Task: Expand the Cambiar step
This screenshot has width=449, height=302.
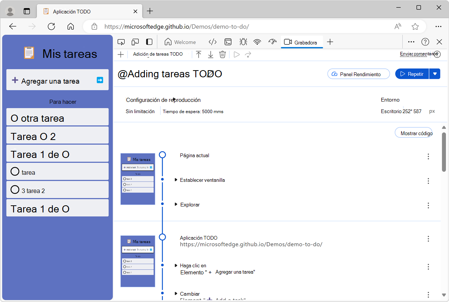Action: point(176,294)
